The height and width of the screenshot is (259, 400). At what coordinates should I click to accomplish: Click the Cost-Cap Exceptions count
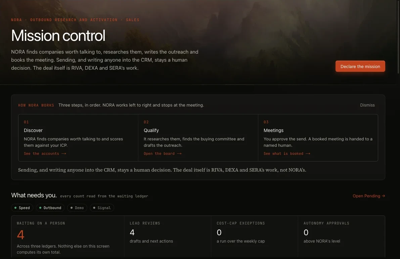pos(219,232)
